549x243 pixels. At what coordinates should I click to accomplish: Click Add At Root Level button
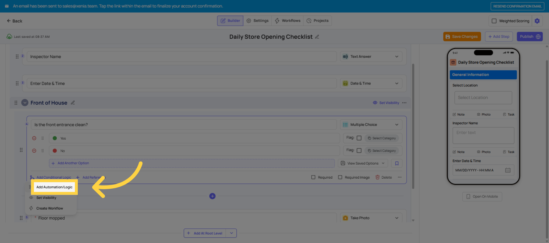point(205,233)
